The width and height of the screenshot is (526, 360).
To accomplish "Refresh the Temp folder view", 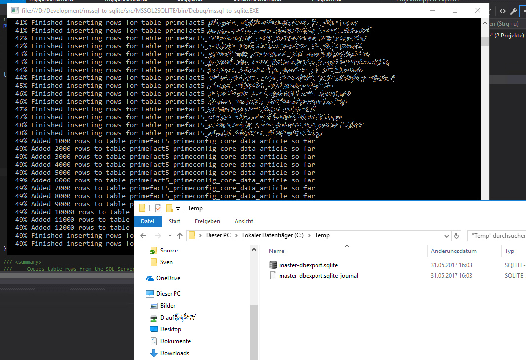I will [x=456, y=236].
